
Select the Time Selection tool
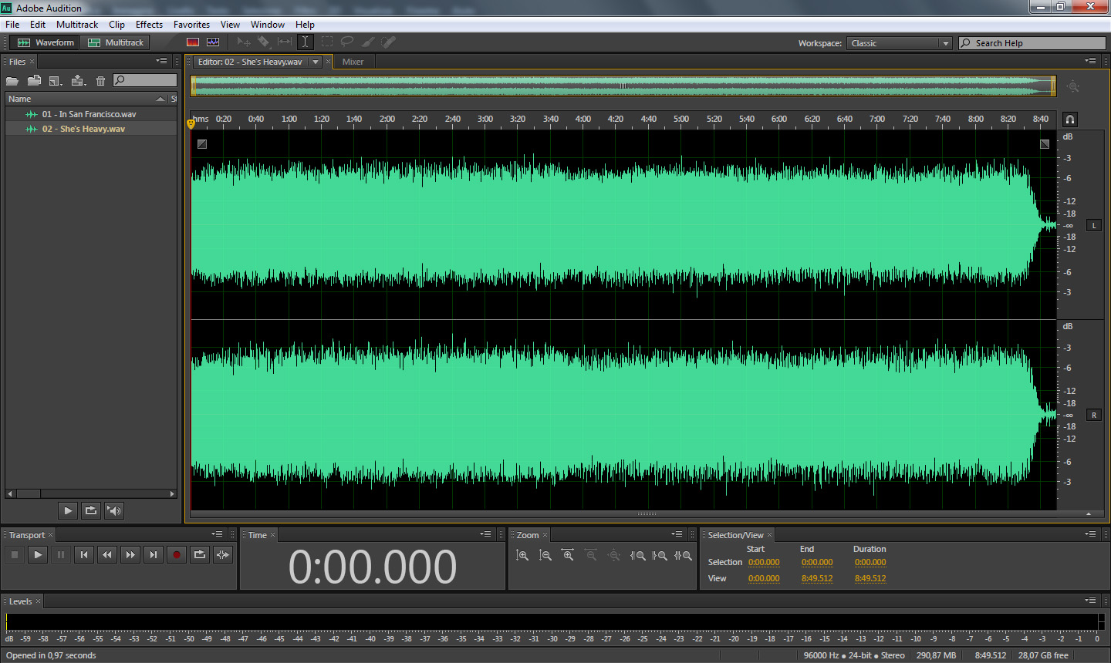(306, 42)
